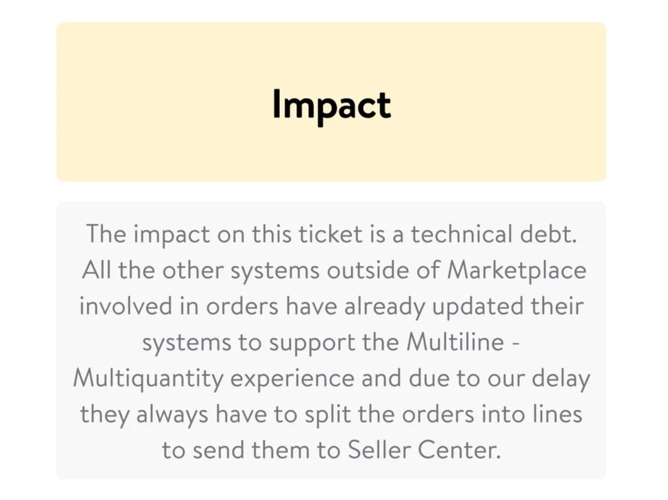Click the word 'Multiline' in the description
The image size is (668, 500).
[455, 342]
